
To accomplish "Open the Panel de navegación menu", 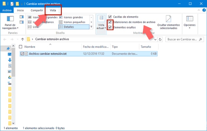I will click(10, 22).
